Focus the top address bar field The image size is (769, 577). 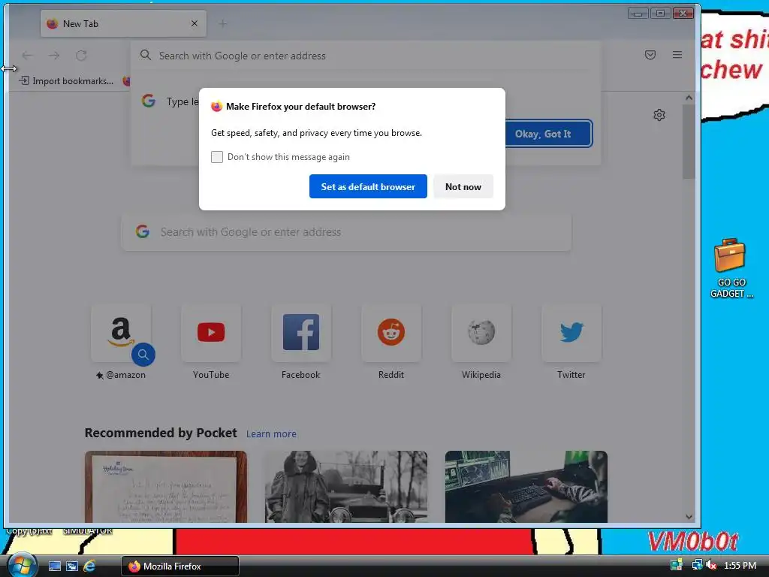click(x=366, y=56)
